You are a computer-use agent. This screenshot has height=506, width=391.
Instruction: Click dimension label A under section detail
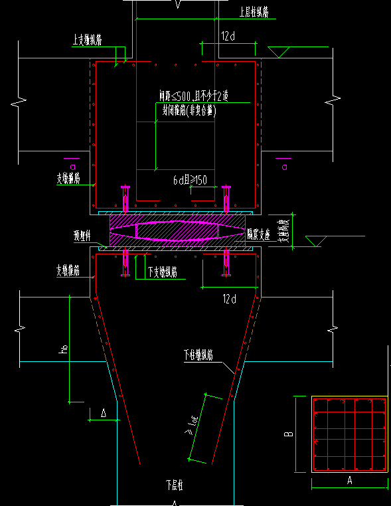349,481
